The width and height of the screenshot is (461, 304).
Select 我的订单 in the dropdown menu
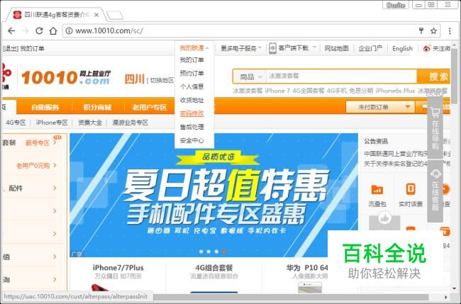click(191, 60)
